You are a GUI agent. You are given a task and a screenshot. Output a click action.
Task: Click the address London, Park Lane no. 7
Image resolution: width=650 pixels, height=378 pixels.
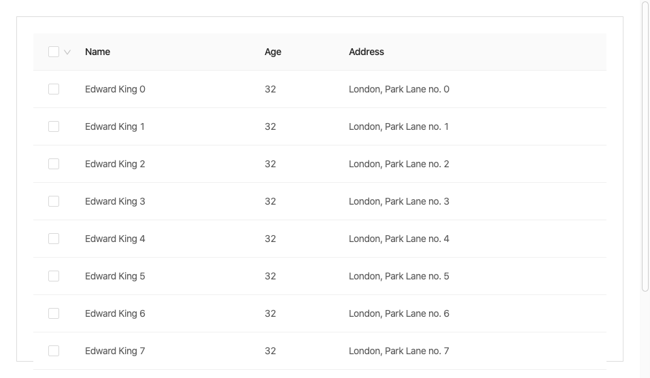point(398,351)
